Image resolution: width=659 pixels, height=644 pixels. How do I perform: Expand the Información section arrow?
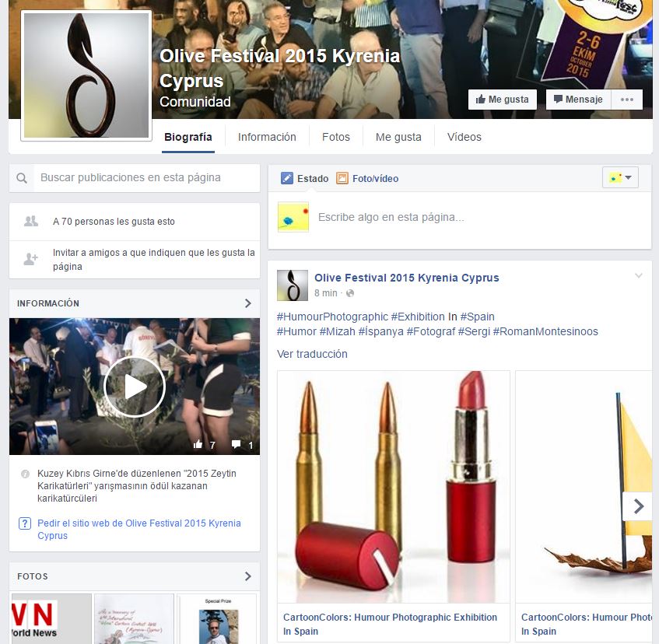click(248, 303)
